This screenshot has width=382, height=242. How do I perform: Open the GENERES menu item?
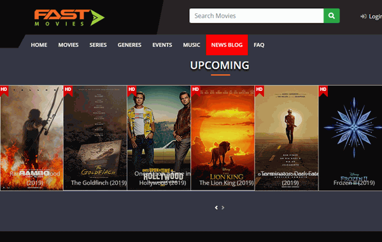point(129,45)
